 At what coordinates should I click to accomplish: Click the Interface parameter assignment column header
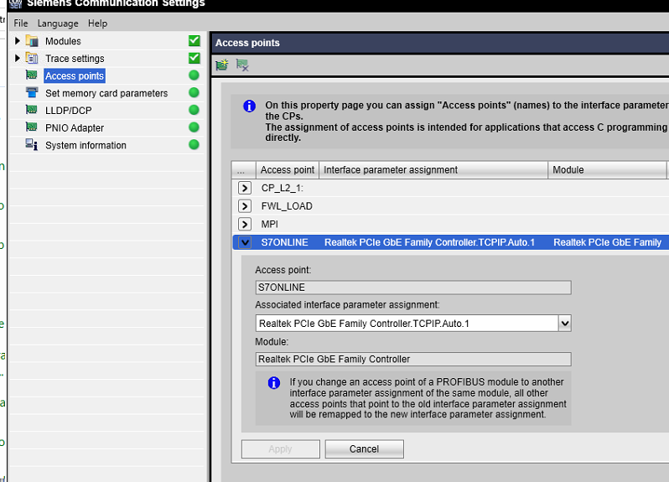point(433,170)
